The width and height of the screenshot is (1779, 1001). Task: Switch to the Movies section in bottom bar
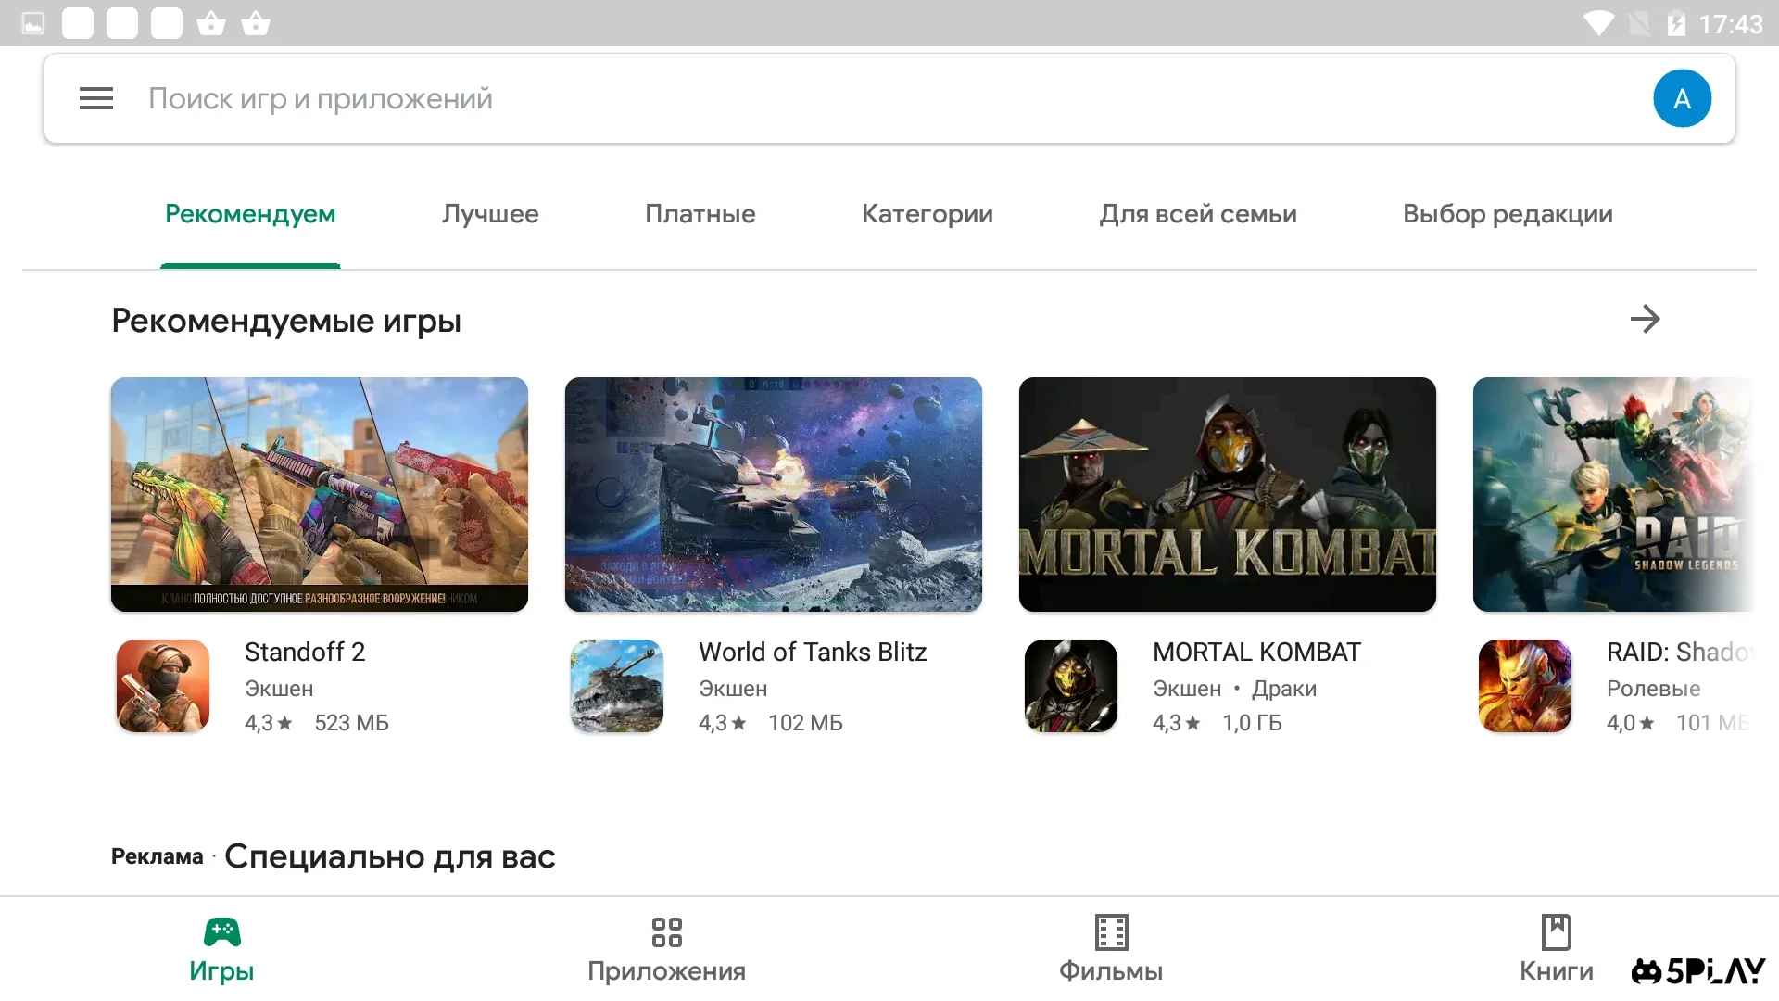(x=1111, y=949)
